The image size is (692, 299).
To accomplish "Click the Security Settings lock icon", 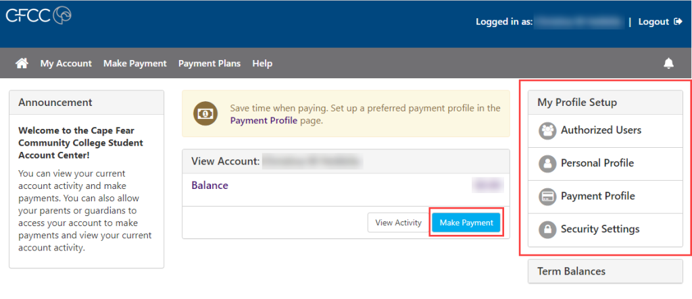I will point(547,229).
